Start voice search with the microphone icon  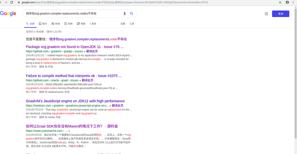click(x=124, y=13)
